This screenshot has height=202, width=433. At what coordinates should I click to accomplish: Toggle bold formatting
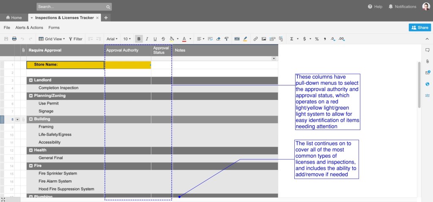pos(139,39)
